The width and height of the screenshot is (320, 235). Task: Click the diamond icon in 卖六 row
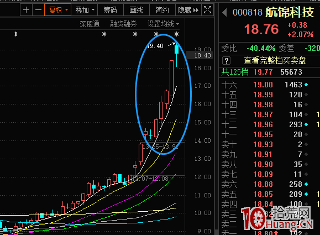[x=306, y=184]
